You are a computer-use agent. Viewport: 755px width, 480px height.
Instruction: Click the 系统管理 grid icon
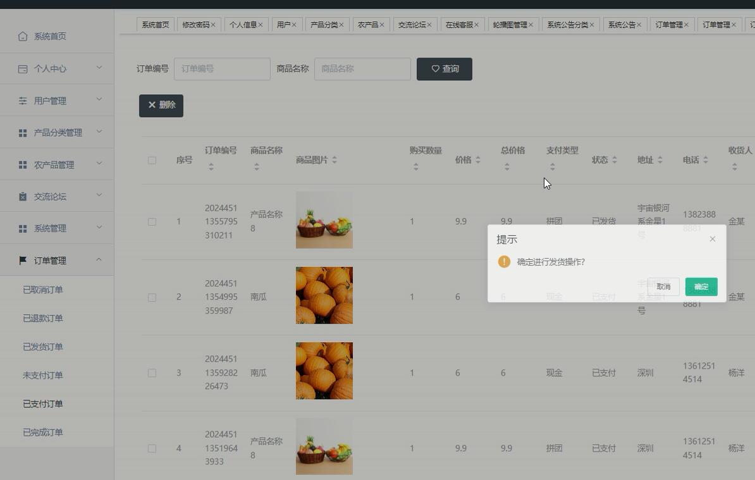click(23, 229)
